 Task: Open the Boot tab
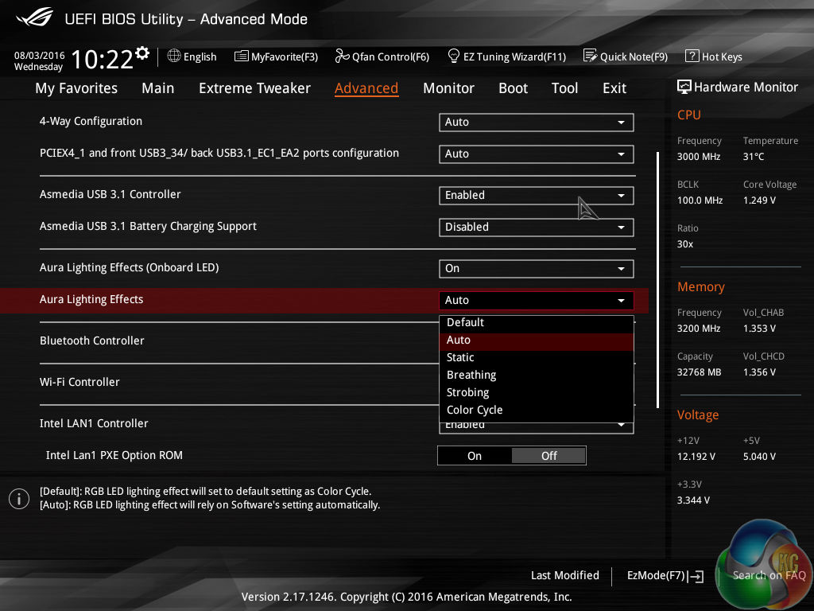click(x=513, y=88)
